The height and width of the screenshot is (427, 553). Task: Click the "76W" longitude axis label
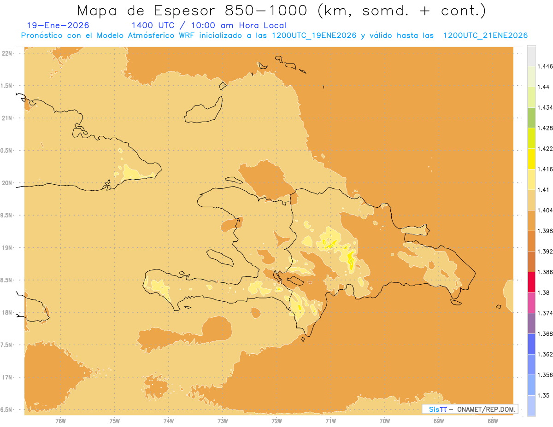60,421
